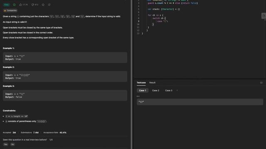Screen dimensions: 266x149
Task: Click "Open brackets must be closed in the correct order"
Action: pos(28,33)
